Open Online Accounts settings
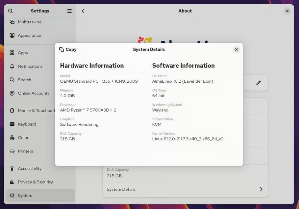The image size is (299, 209). (x=40, y=93)
